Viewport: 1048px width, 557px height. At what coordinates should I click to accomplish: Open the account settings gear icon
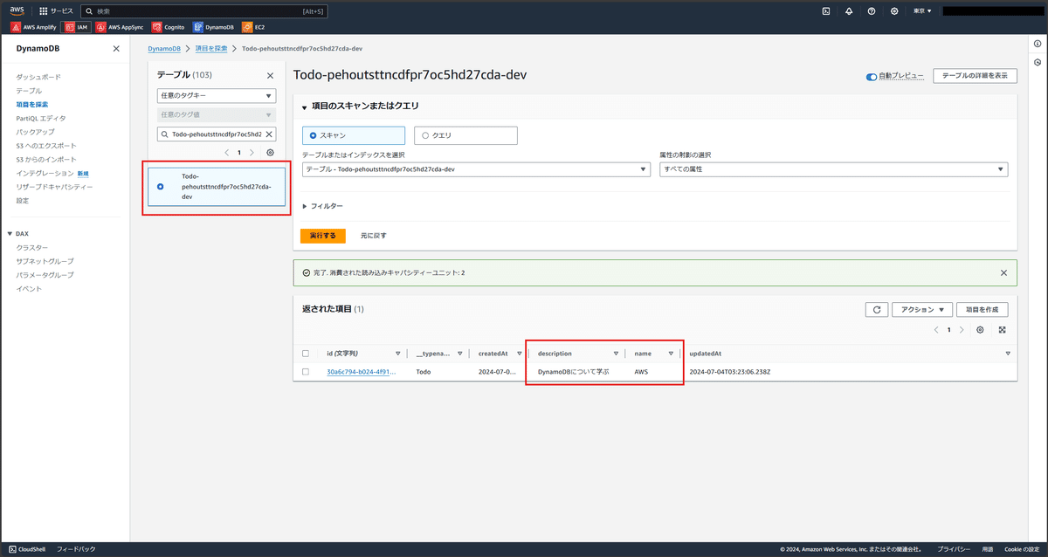(x=894, y=10)
